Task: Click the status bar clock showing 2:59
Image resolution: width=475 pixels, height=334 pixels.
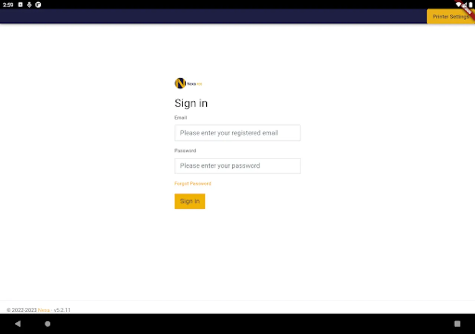Action: click(8, 5)
